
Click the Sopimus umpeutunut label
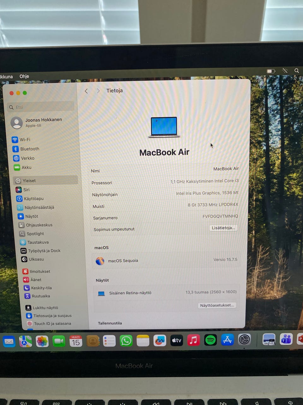tap(114, 229)
